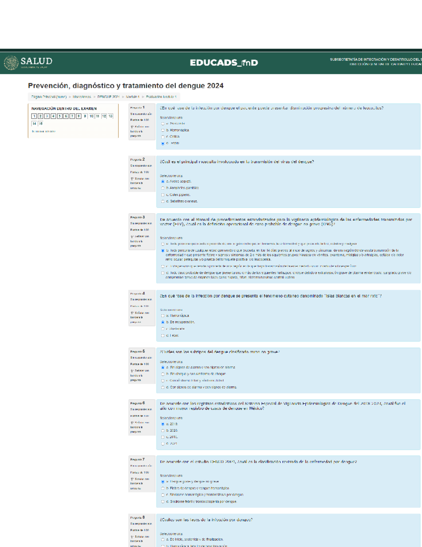This screenshot has width=422, height=547.
Task: Choose option b. 2020 in question 6
Action: 162,430
